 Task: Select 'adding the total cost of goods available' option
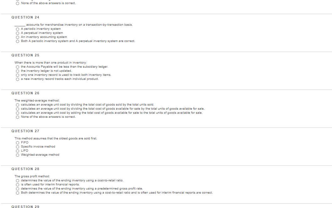18,113
